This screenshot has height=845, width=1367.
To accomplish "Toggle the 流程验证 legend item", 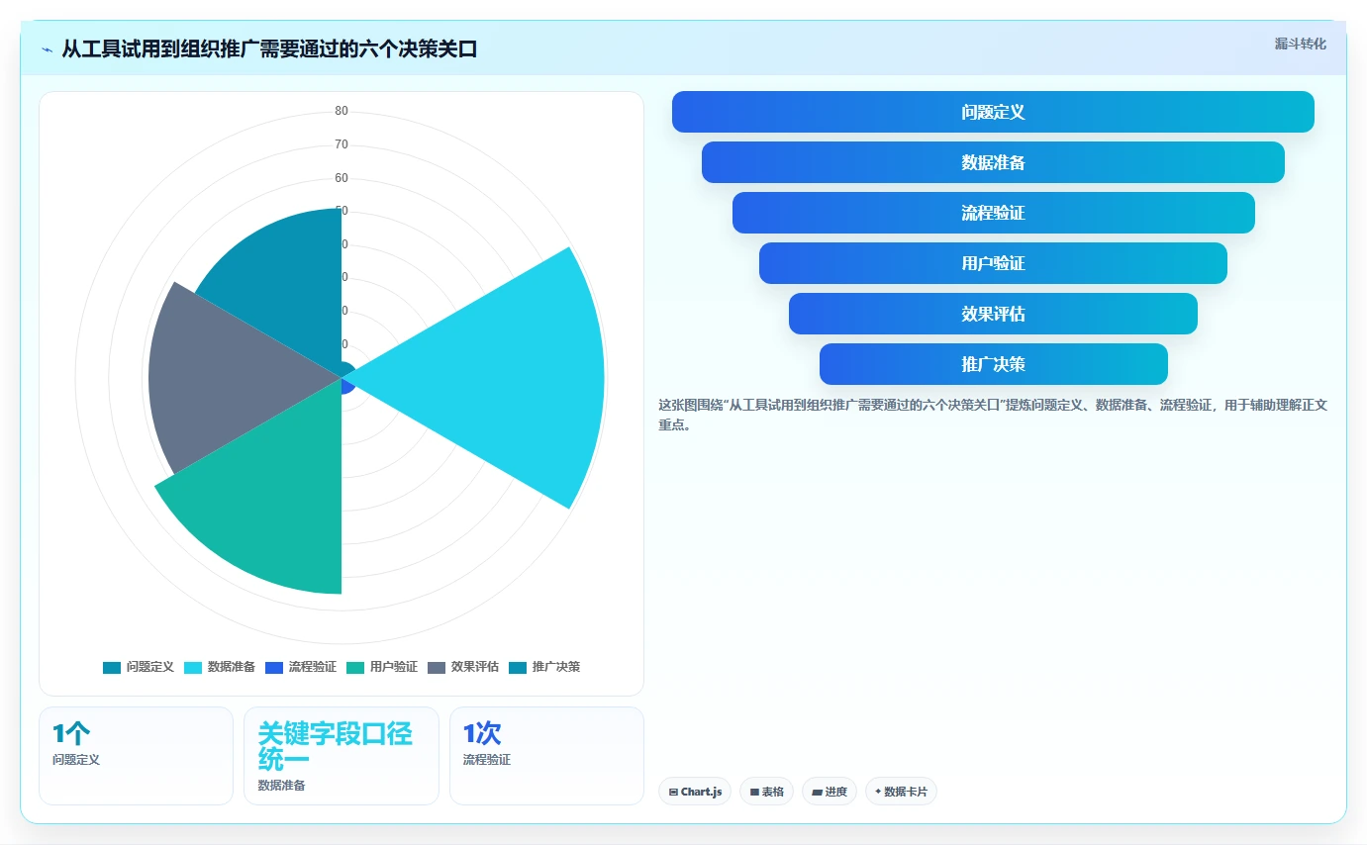I will pos(301,667).
